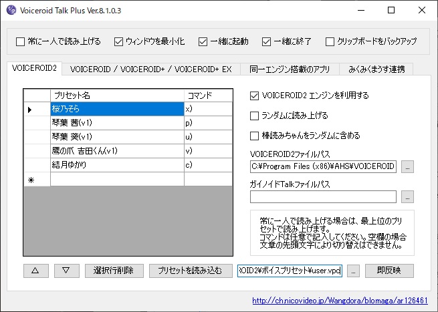
Task: Select the row header arrow of 桜乃そら row
Action: [x=37, y=109]
